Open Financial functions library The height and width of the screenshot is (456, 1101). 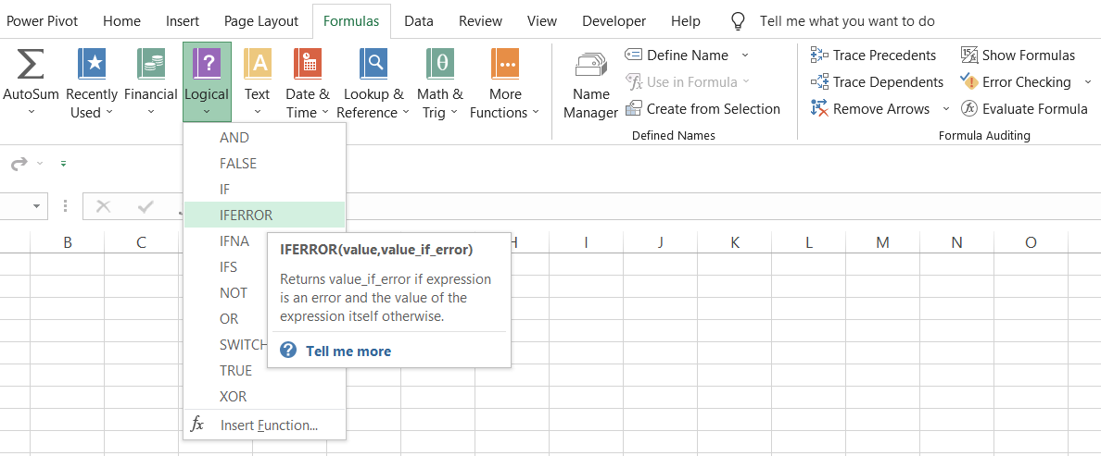(x=150, y=65)
